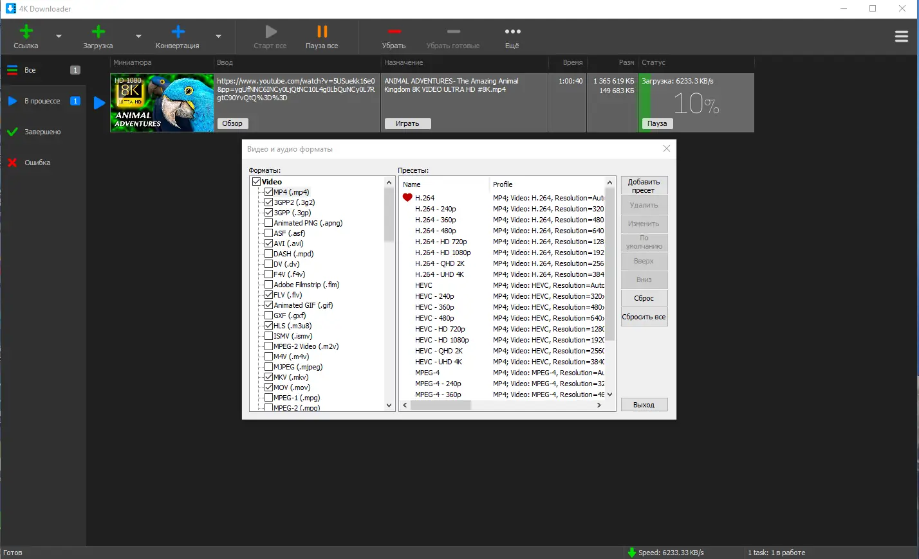Click the heart icon beside H.264 preset
919x559 pixels.
coord(407,197)
